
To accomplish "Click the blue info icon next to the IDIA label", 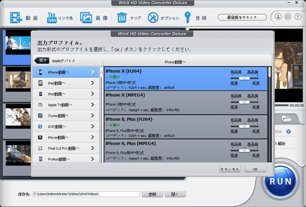I will click(288, 132).
